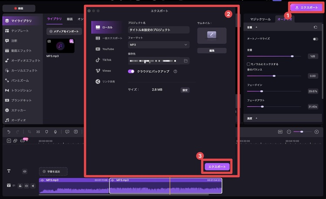Click the redo icon in timeline toolbar
Viewport: 326px width, 199px height.
[17, 132]
